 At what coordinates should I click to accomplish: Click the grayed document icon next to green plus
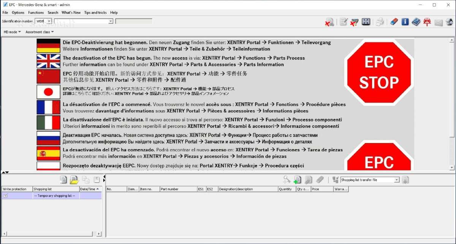(x=309, y=180)
